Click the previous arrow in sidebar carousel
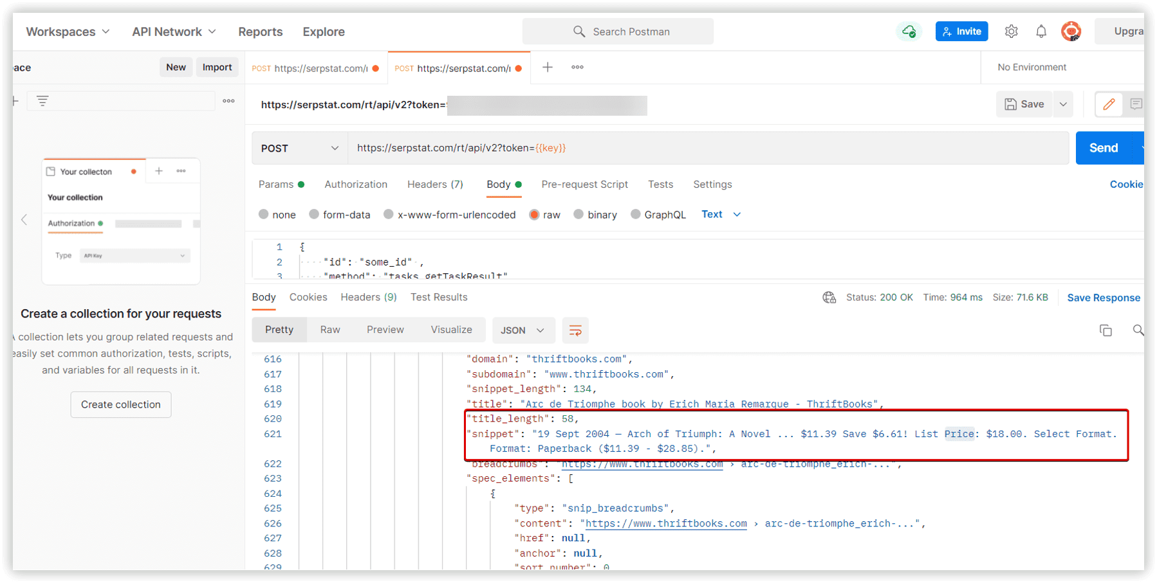The image size is (1157, 583). click(24, 220)
